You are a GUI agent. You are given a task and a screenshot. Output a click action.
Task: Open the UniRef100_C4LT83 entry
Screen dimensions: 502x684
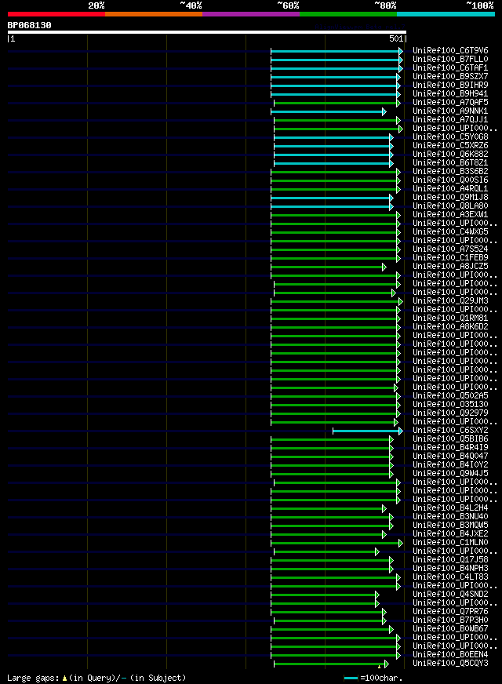[x=450, y=577]
